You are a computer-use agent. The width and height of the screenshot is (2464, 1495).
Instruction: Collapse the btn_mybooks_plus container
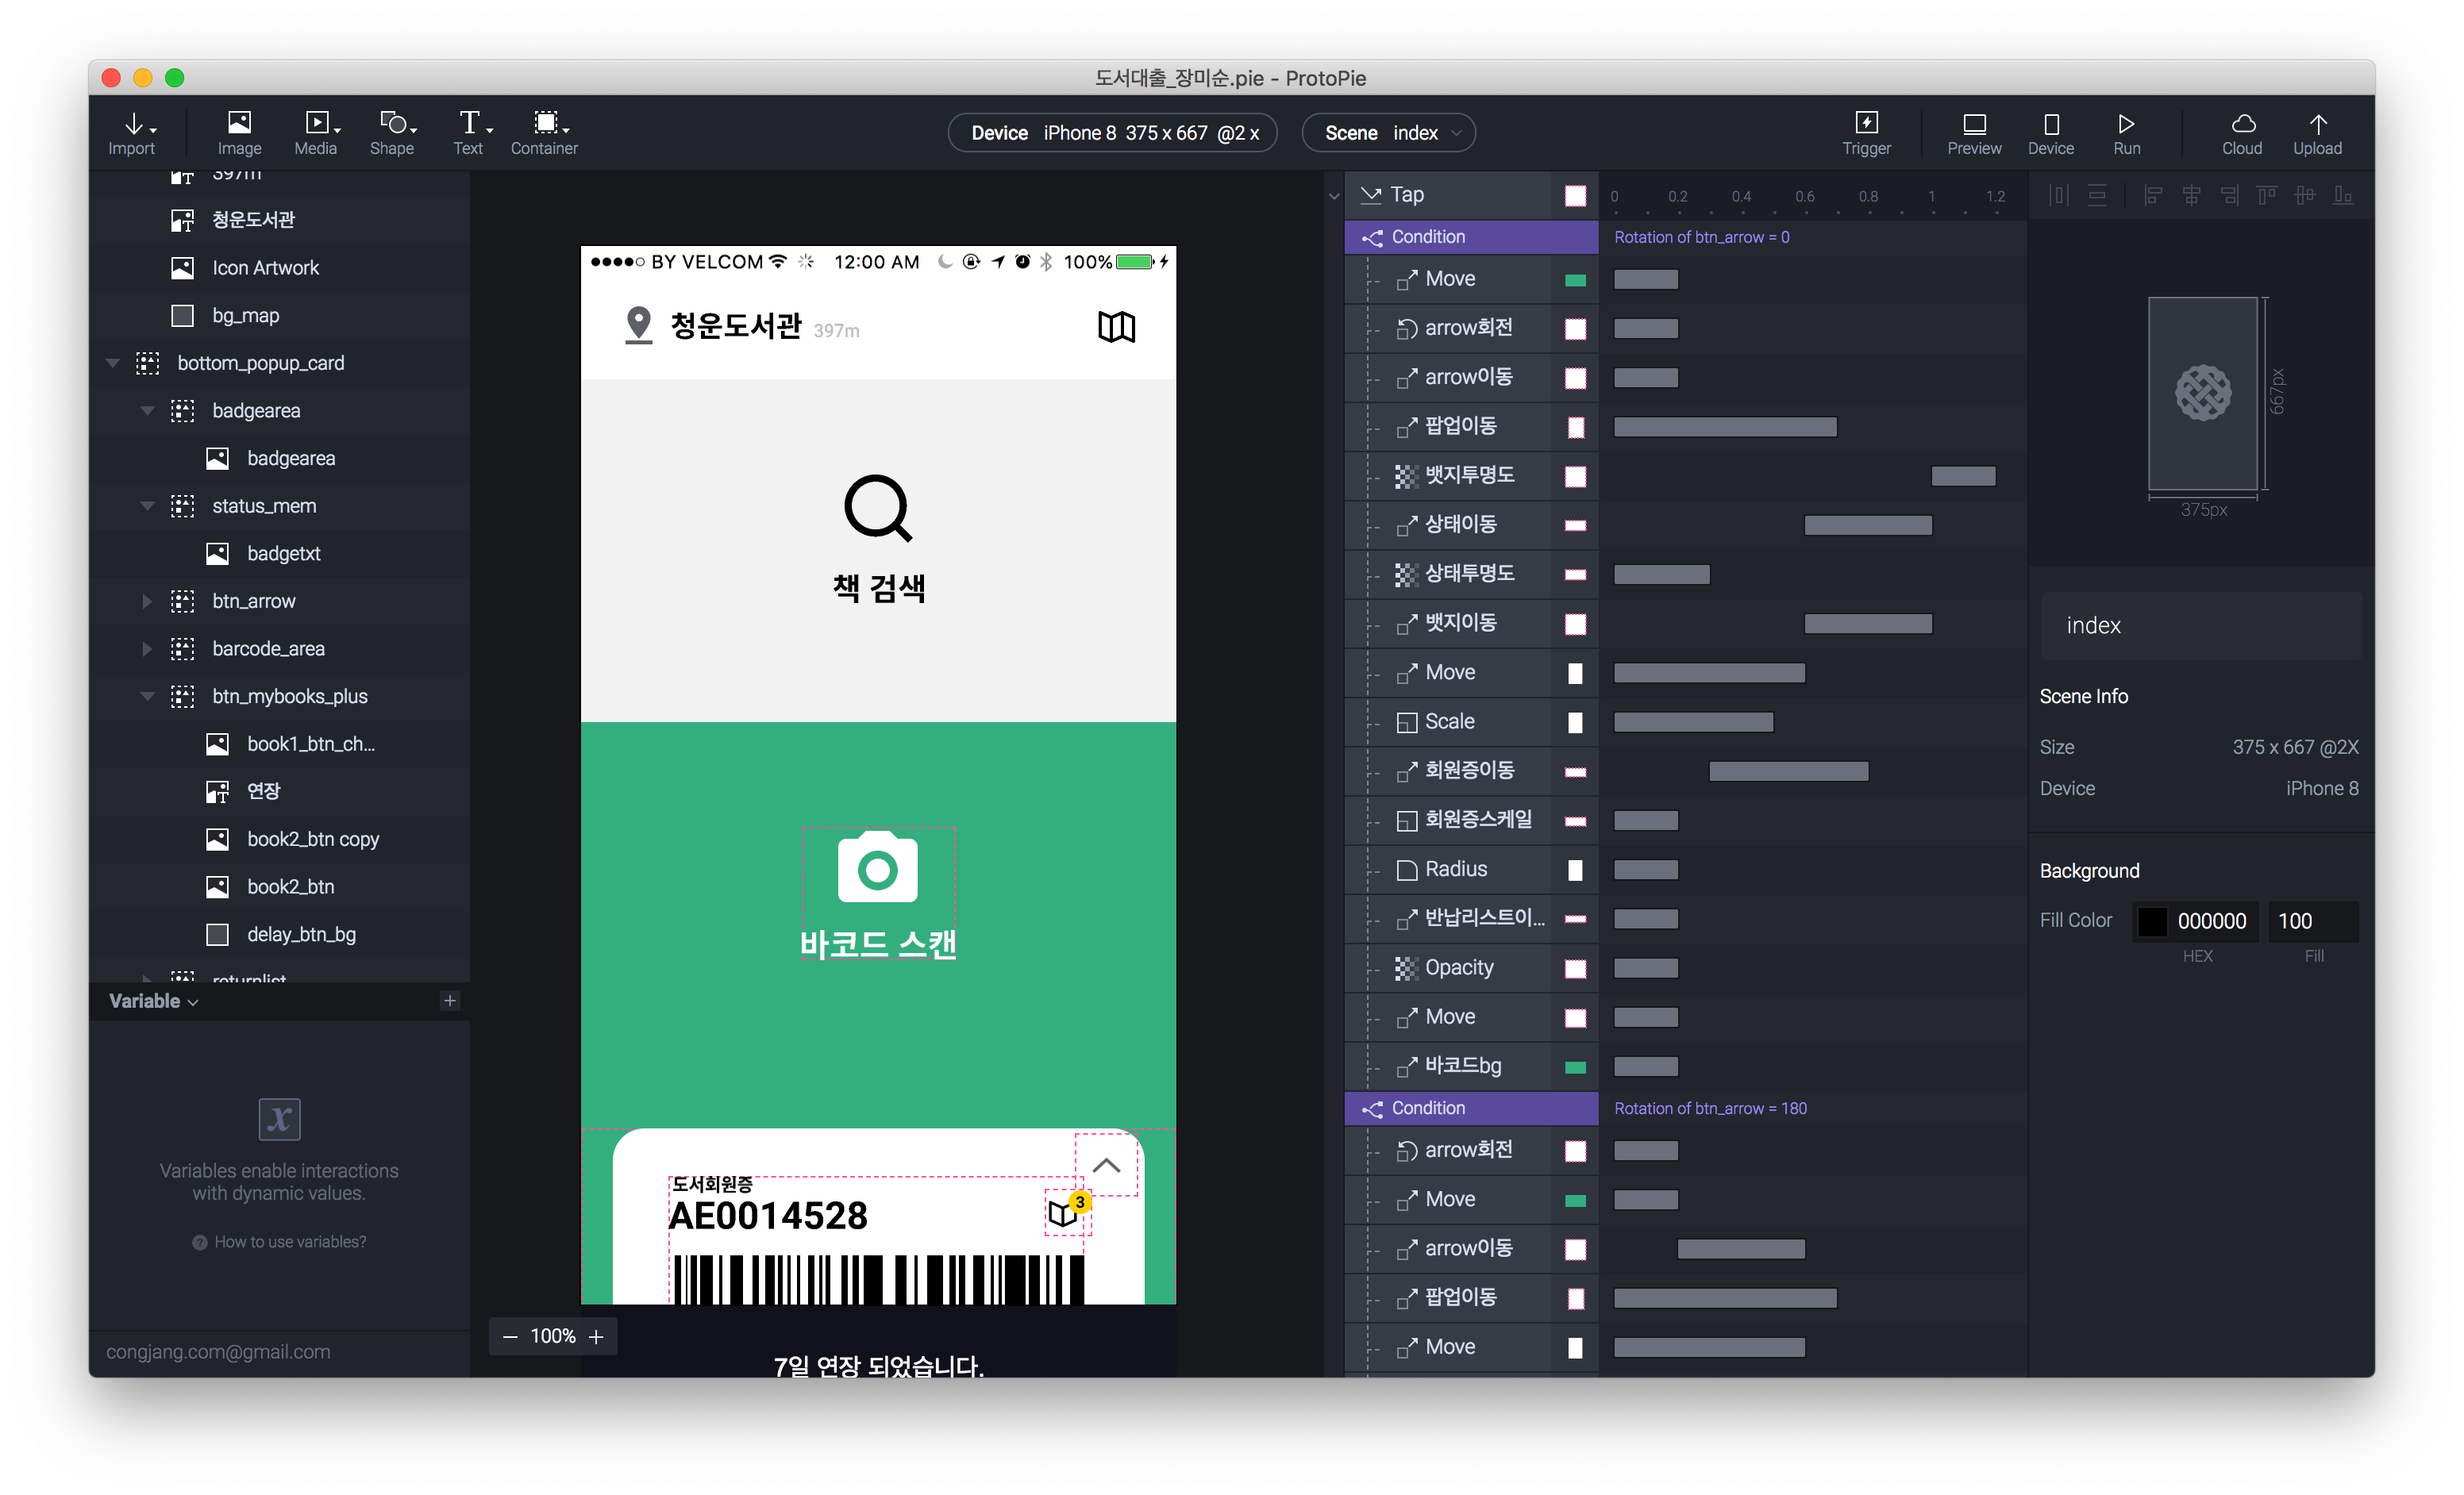pyautogui.click(x=147, y=696)
